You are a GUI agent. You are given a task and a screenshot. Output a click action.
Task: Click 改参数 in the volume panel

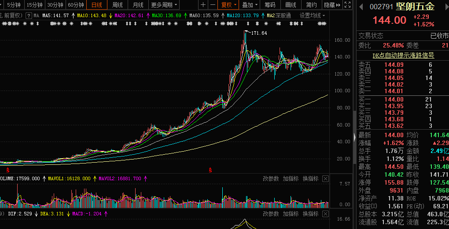coord(271,178)
